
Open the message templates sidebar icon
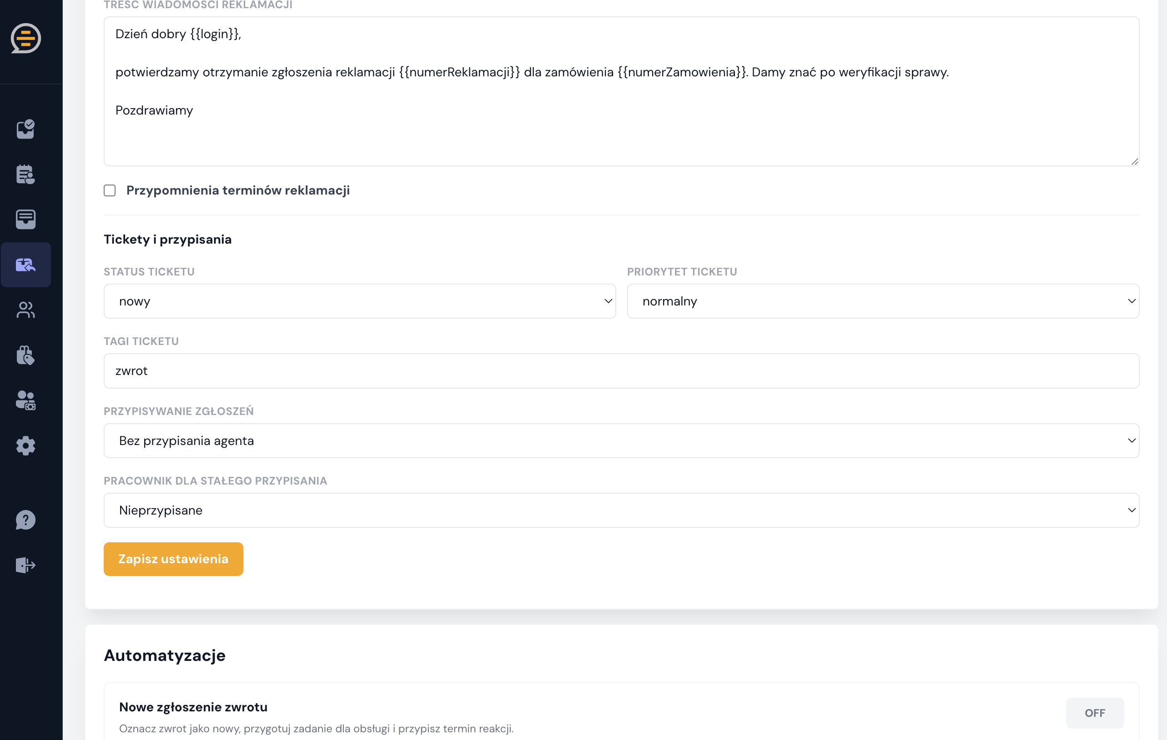pos(25,220)
